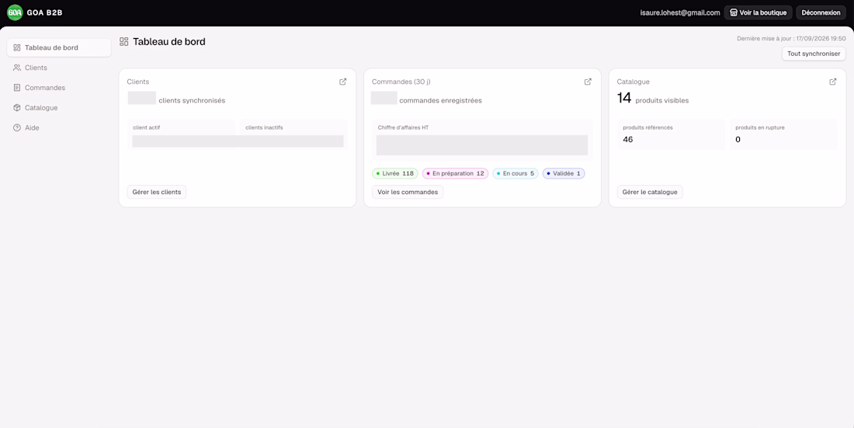Open Clients card external link icon
Image resolution: width=854 pixels, height=428 pixels.
tap(342, 82)
